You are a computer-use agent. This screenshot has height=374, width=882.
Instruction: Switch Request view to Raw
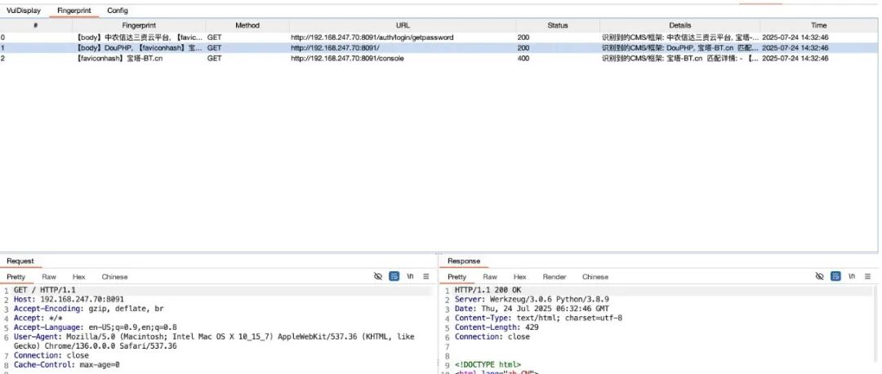click(x=49, y=277)
